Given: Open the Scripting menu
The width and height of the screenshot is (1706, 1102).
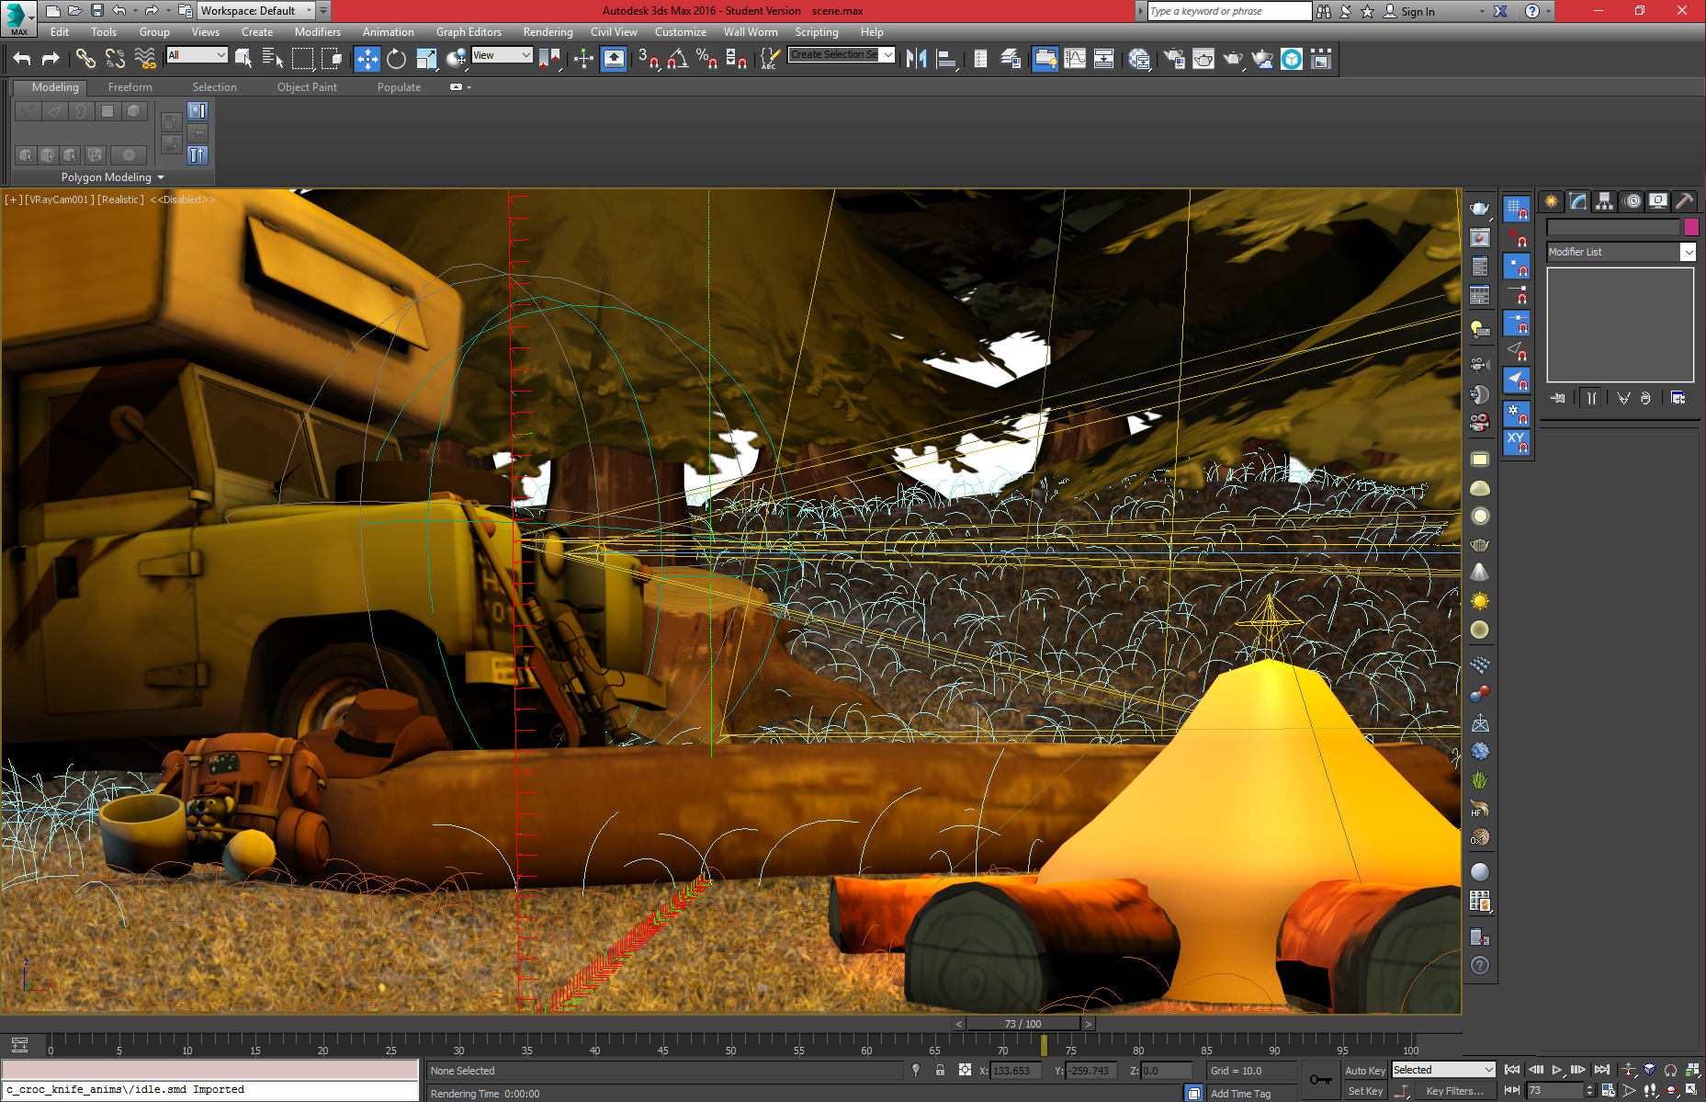Looking at the screenshot, I should 817,32.
